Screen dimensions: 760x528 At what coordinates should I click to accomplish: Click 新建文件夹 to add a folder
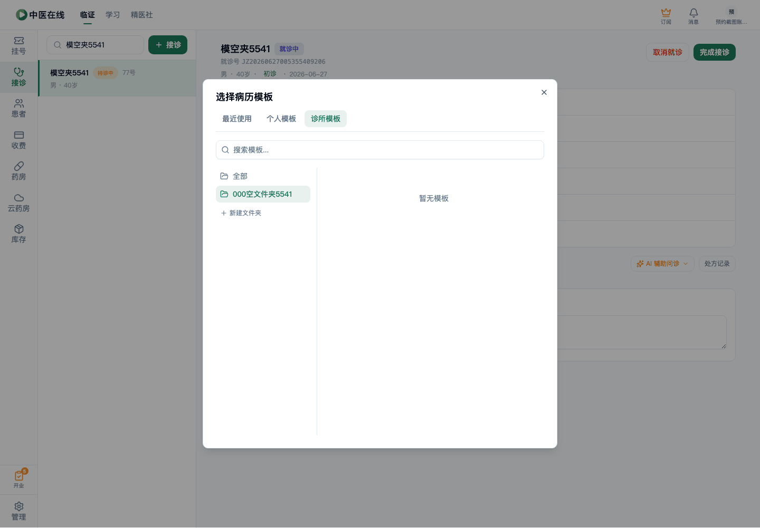point(241,213)
